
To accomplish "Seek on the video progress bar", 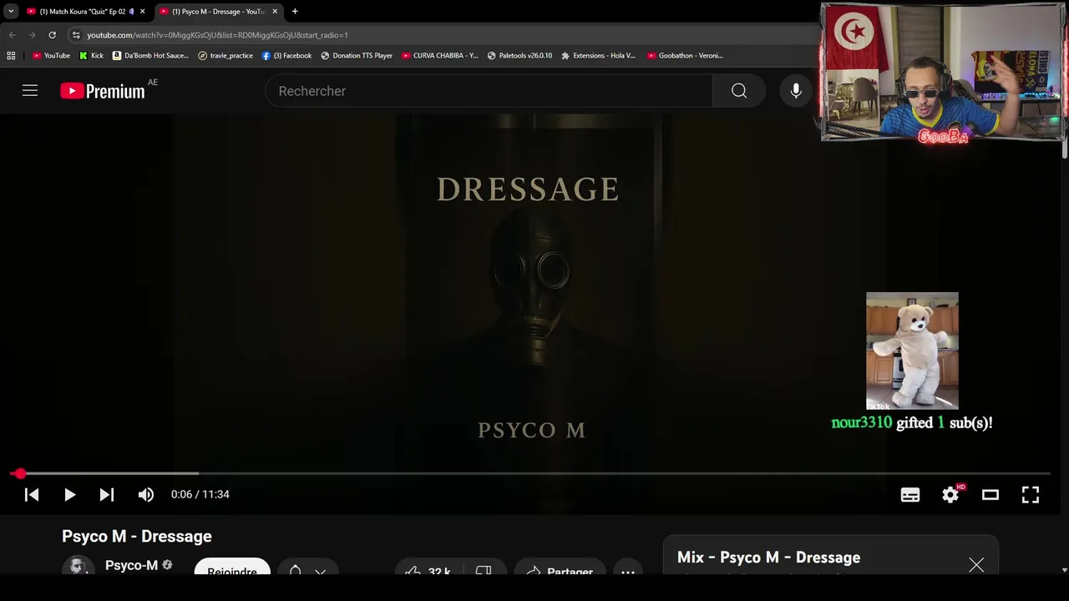I will pos(531,473).
